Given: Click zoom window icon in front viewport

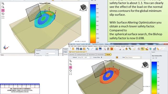Looking at the screenshot, I should click(x=70, y=61).
